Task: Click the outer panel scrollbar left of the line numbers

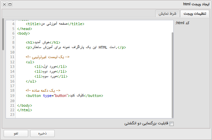Action: 3,35
